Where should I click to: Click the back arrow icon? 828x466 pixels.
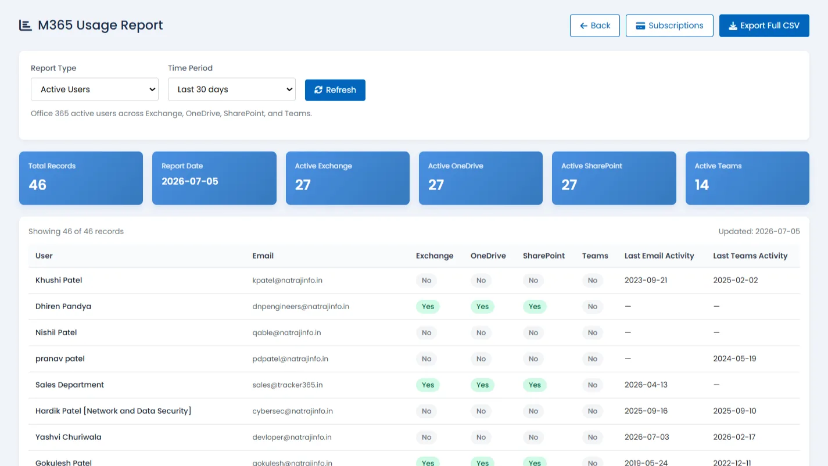tap(583, 26)
